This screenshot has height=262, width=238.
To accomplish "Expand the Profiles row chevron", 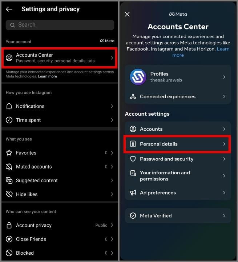I will (x=224, y=77).
